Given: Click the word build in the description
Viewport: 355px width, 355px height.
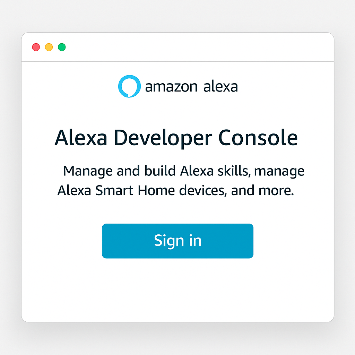Looking at the screenshot, I should pos(160,171).
